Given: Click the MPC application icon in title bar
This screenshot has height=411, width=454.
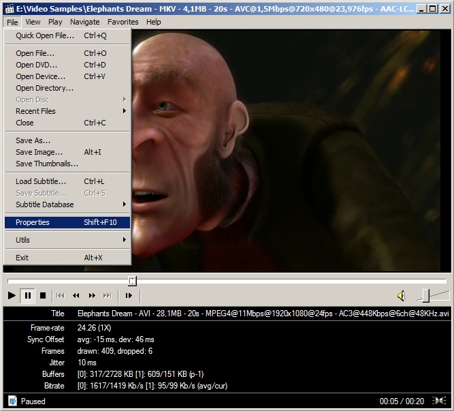Looking at the screenshot, I should pos(10,9).
